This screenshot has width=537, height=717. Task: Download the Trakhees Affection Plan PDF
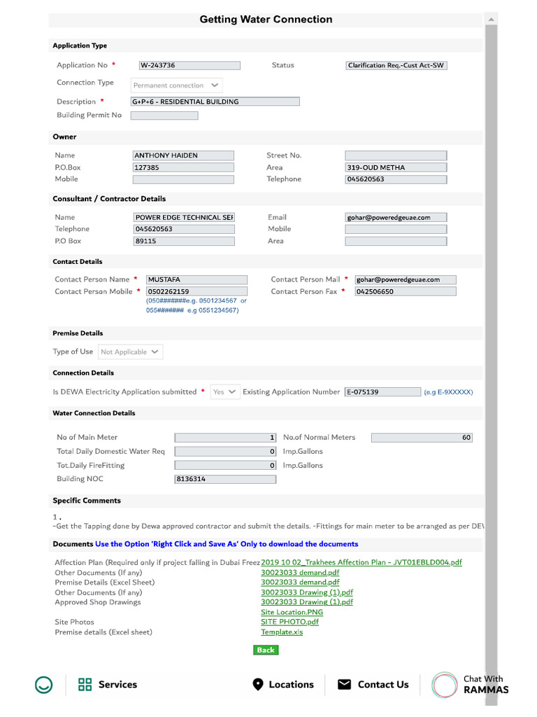[361, 562]
